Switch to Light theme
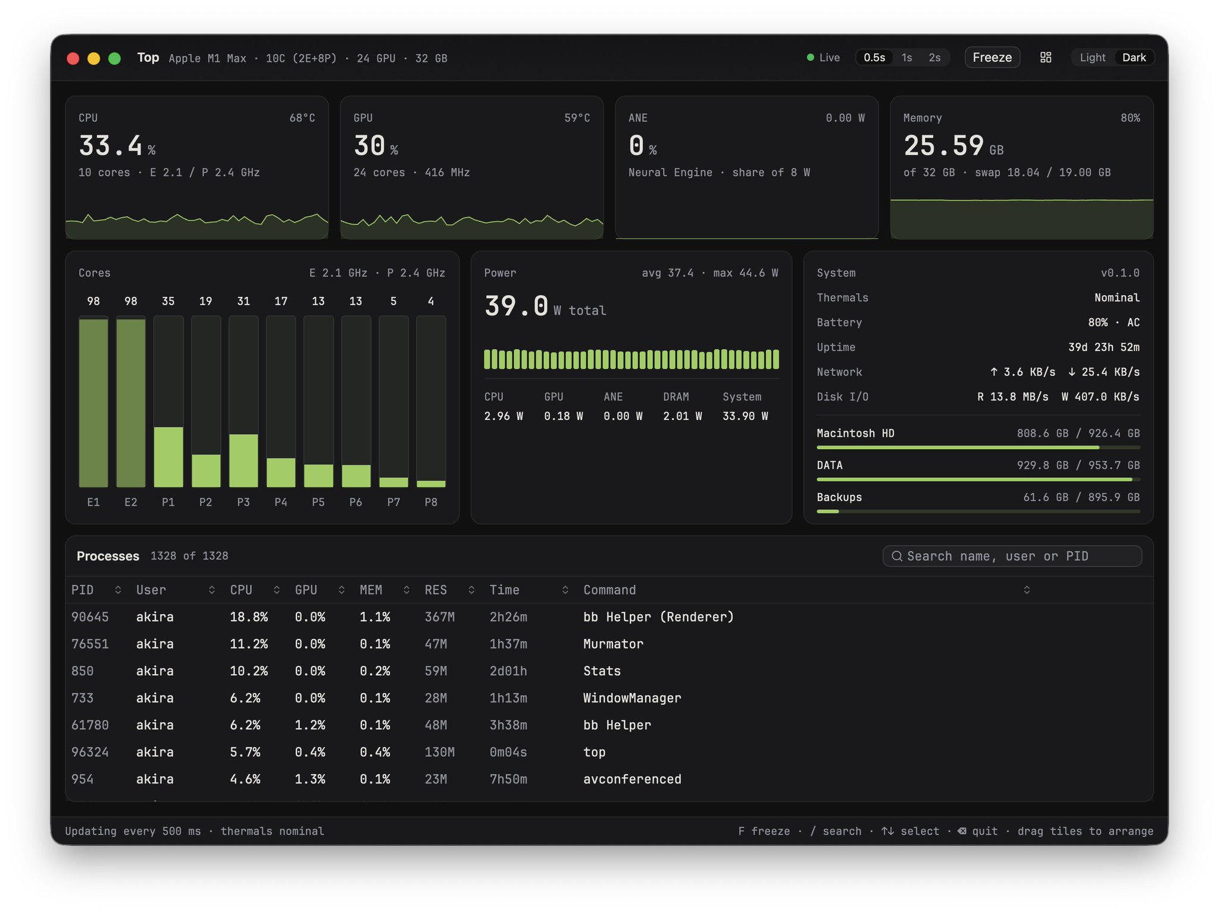 (x=1092, y=58)
